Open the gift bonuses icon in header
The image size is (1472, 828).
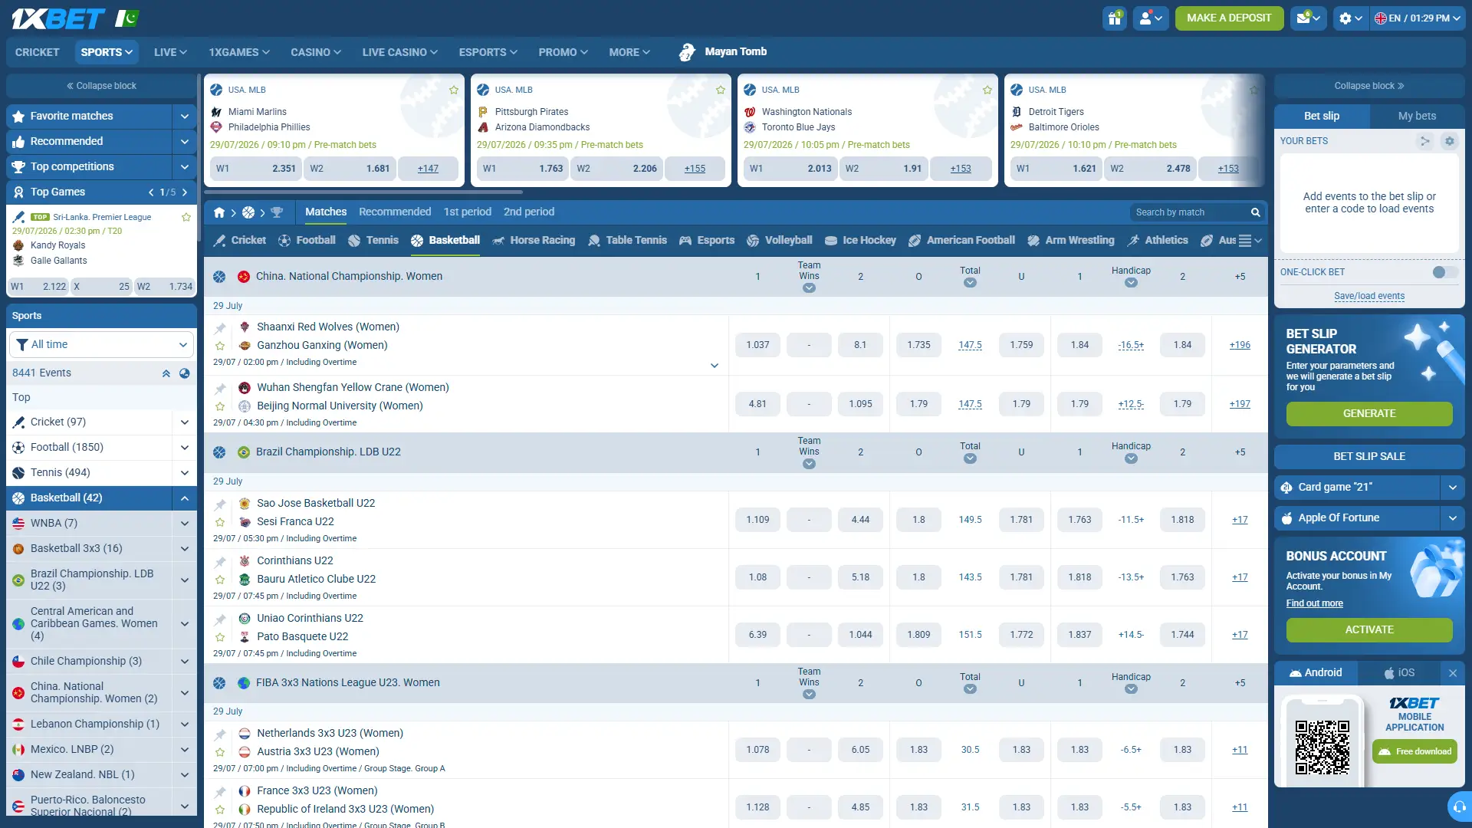pyautogui.click(x=1115, y=18)
